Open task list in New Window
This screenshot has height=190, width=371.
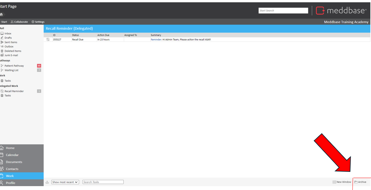(x=342, y=182)
